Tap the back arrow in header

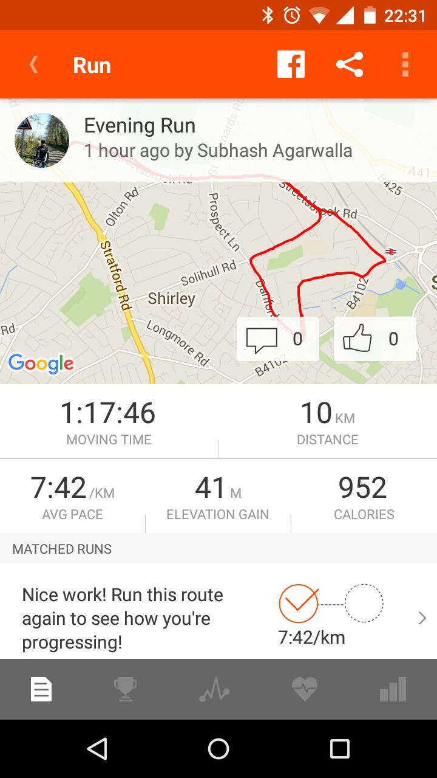tap(34, 64)
